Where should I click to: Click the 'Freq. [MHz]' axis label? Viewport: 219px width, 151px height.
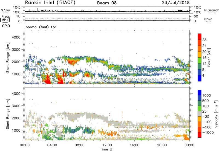tap(5, 18)
